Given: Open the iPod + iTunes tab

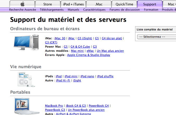Looking at the screenshot, I should point(73,4).
